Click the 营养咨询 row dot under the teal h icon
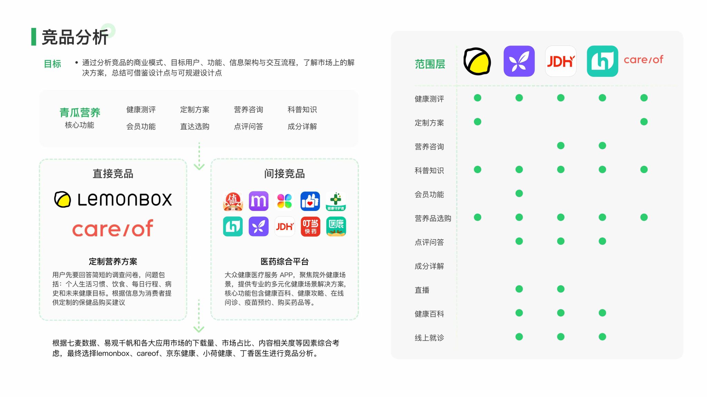The height and width of the screenshot is (397, 707). 602,145
